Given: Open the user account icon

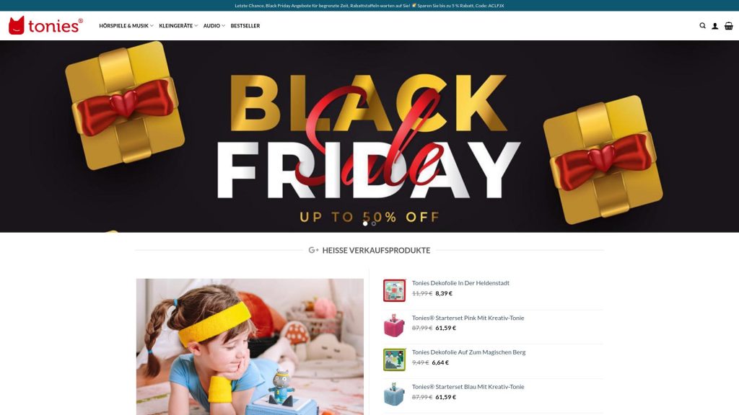Looking at the screenshot, I should pyautogui.click(x=715, y=26).
